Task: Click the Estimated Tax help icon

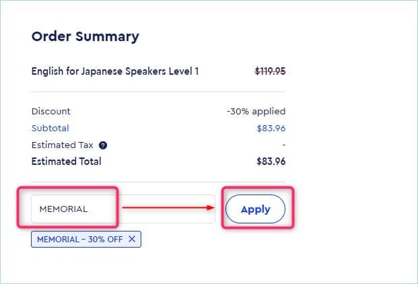Action: (x=103, y=145)
